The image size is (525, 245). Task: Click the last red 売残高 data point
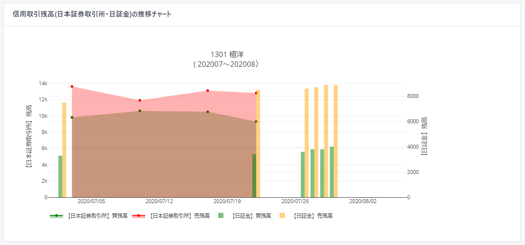coord(256,93)
